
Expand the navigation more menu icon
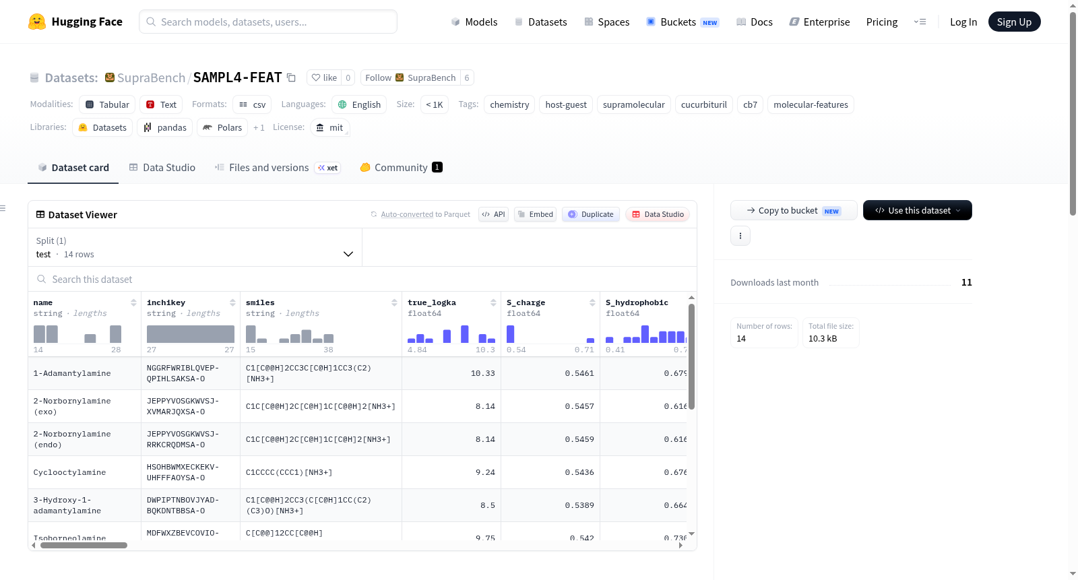920,22
